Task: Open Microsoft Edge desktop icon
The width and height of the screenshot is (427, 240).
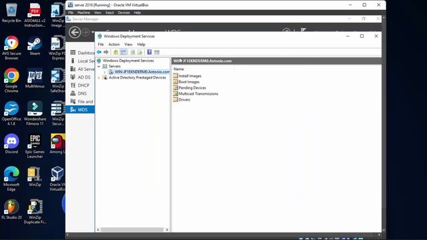Action: point(11,179)
